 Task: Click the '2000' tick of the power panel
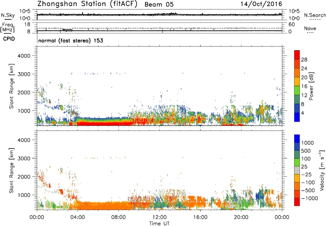24,92
